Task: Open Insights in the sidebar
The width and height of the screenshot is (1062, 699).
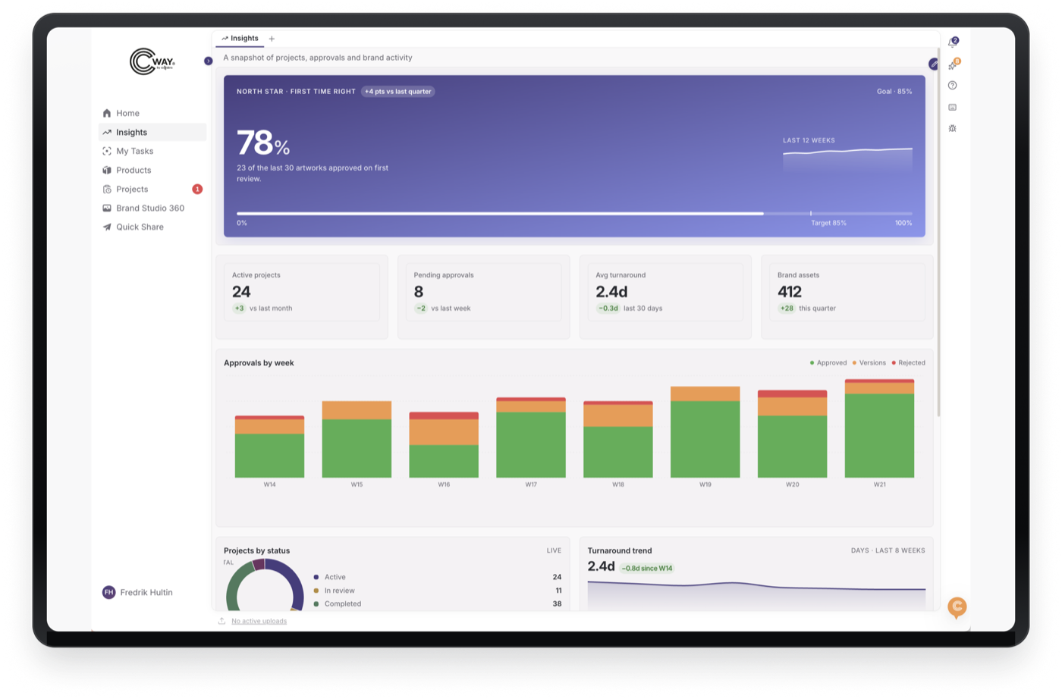Action: pyautogui.click(x=152, y=132)
